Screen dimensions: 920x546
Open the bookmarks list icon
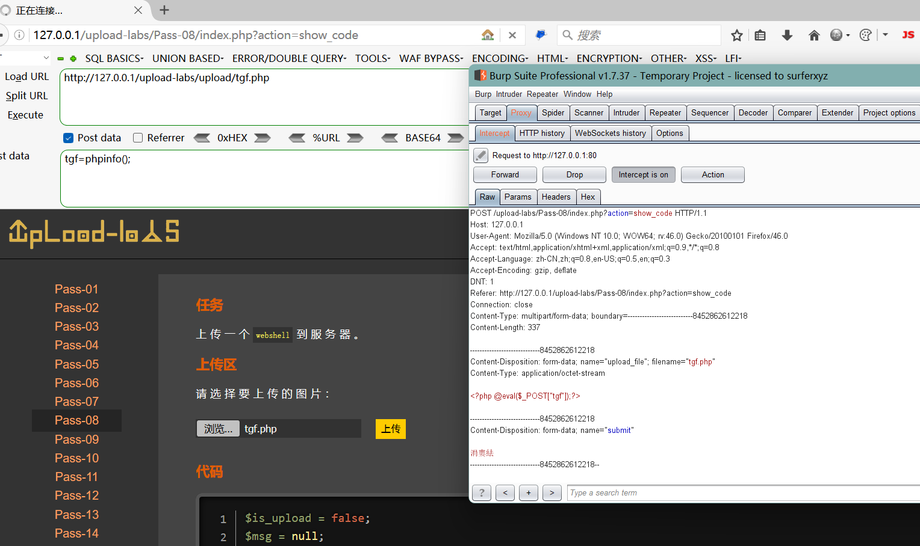[x=760, y=35]
